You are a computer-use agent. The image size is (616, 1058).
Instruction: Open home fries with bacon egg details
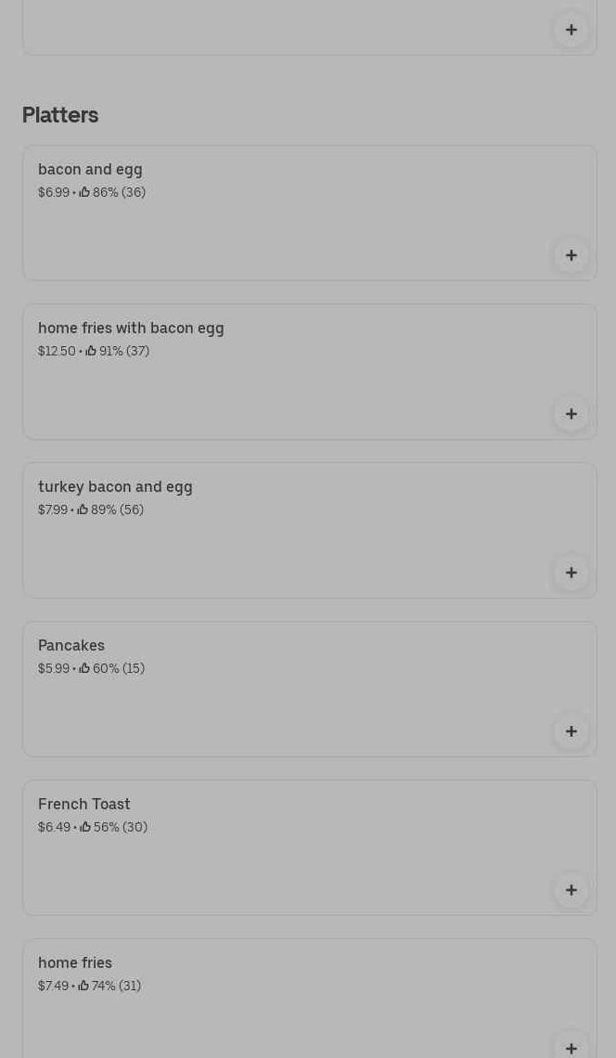coord(131,329)
